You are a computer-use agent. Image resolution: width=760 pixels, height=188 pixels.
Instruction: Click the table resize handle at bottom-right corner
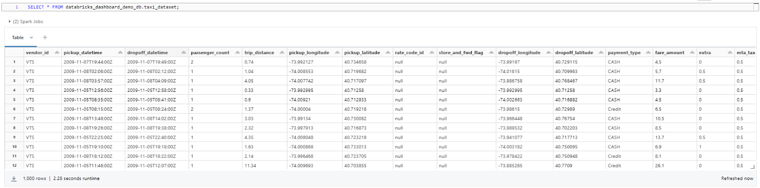(x=752, y=167)
